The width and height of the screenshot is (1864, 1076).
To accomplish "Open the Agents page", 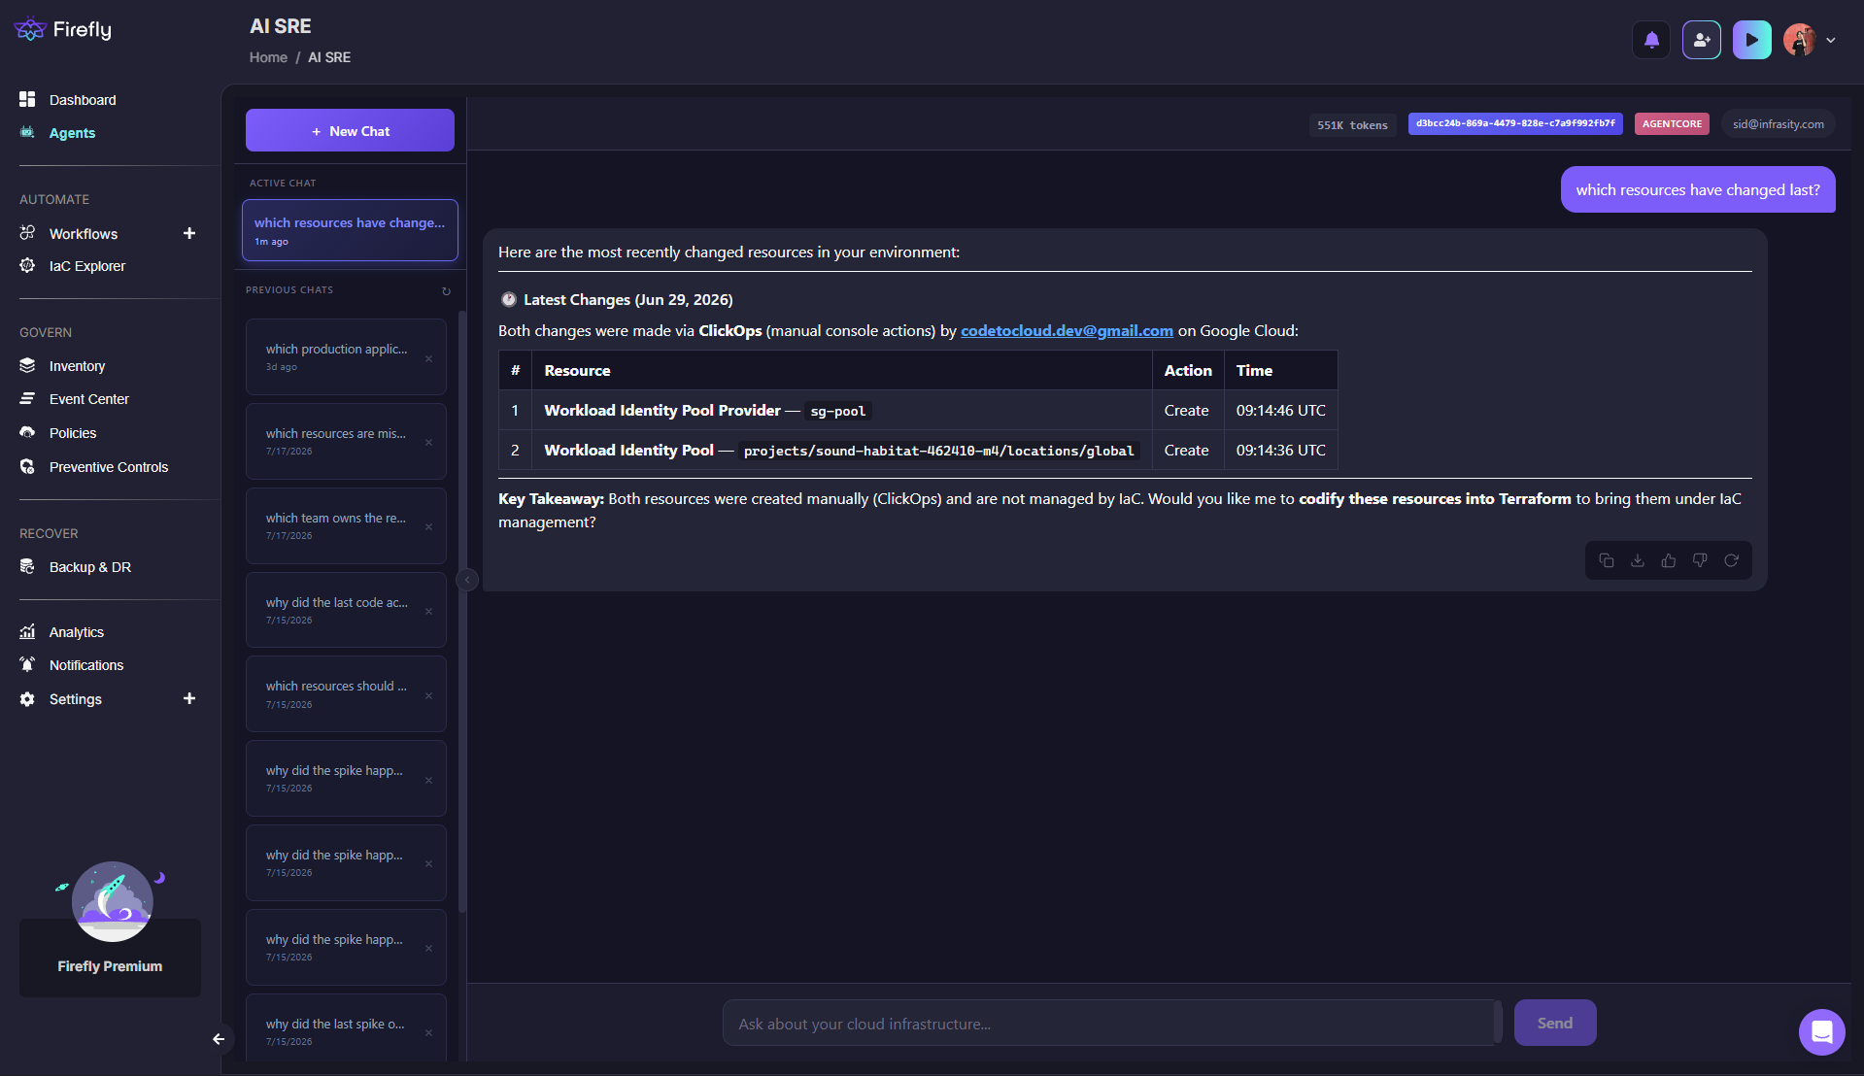I will [72, 133].
